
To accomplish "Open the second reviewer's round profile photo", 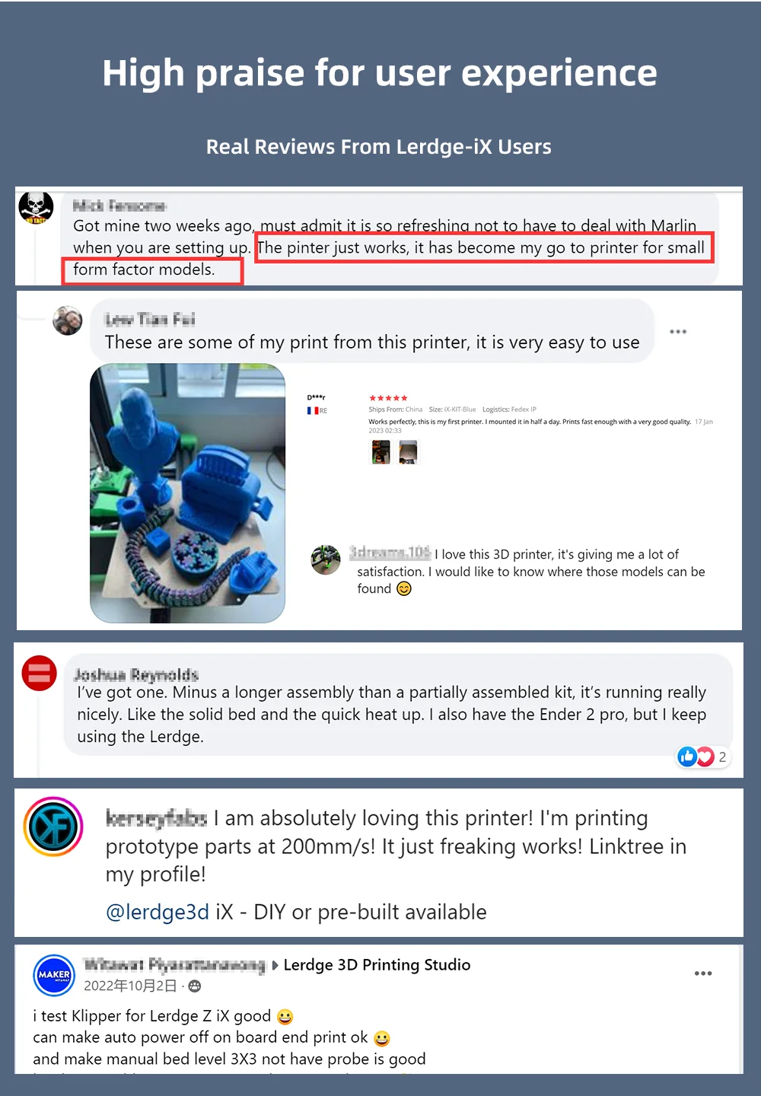I will click(x=67, y=320).
